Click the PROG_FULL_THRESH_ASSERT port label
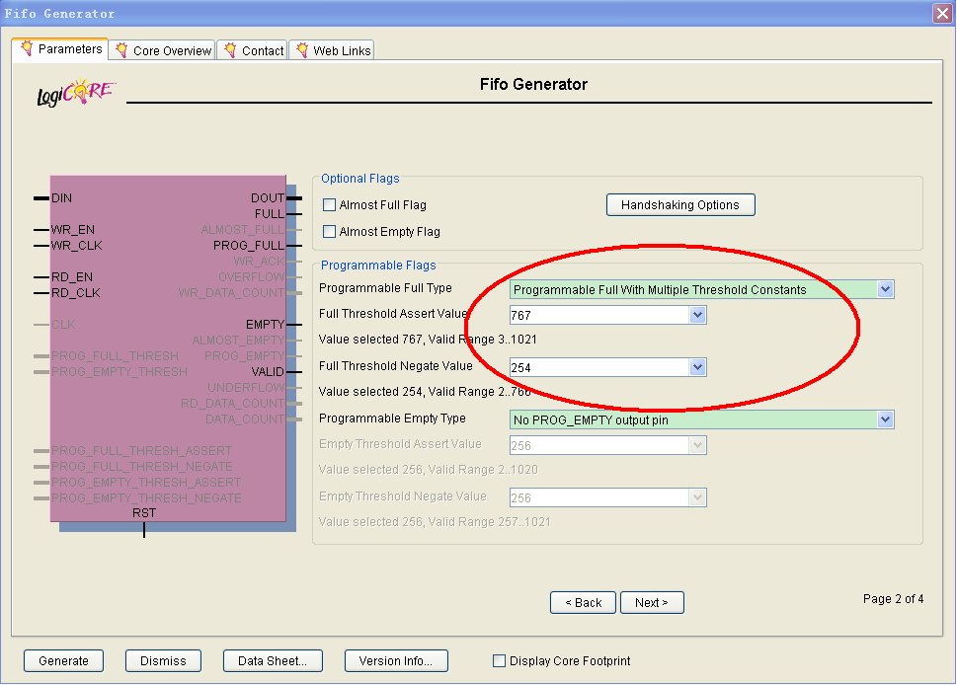This screenshot has height=685, width=957. pyautogui.click(x=141, y=451)
